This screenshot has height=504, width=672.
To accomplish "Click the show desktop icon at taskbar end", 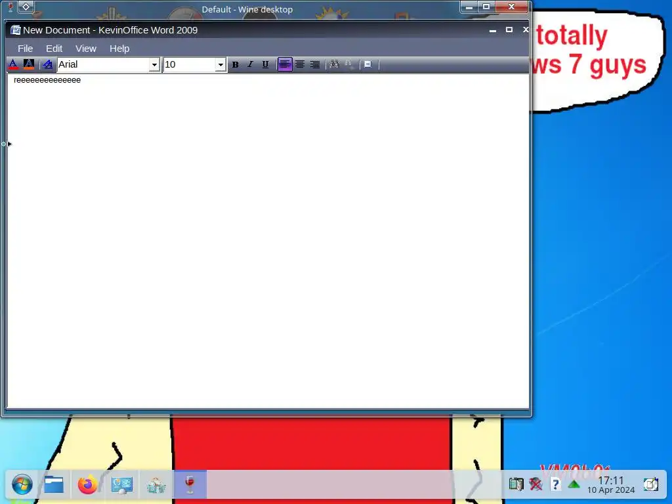I will pyautogui.click(x=651, y=485).
